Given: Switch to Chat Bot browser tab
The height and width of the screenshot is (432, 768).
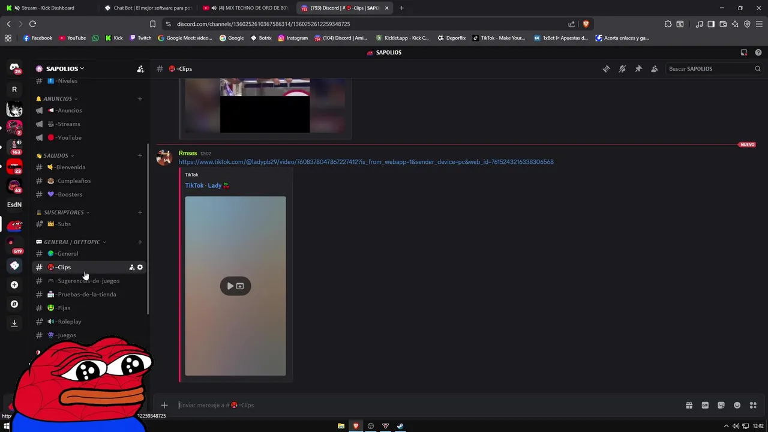Looking at the screenshot, I should 147,8.
